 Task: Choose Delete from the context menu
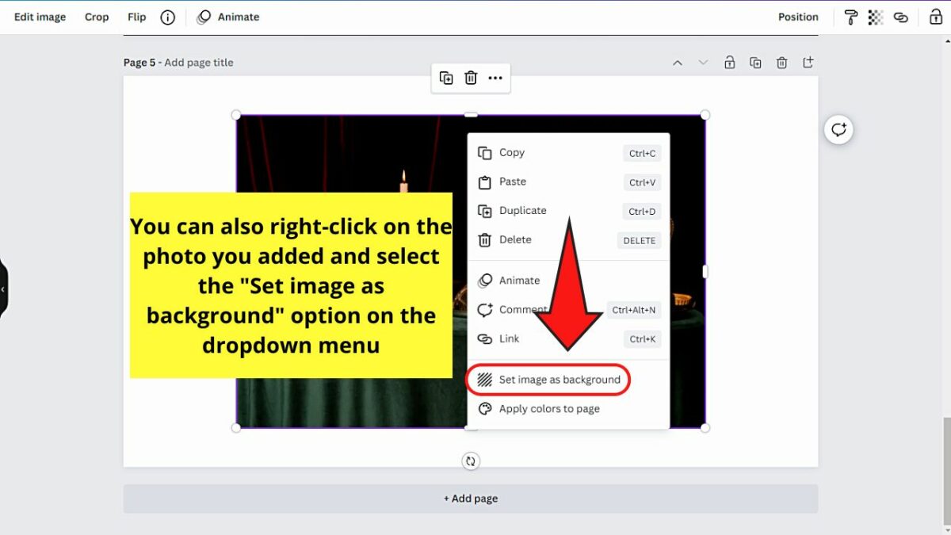(568, 239)
